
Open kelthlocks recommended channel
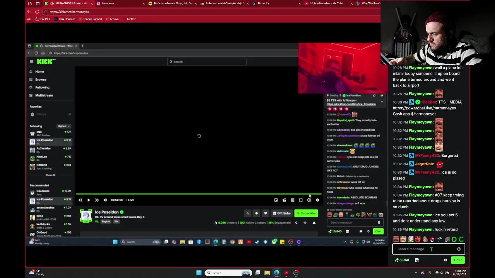(50, 225)
